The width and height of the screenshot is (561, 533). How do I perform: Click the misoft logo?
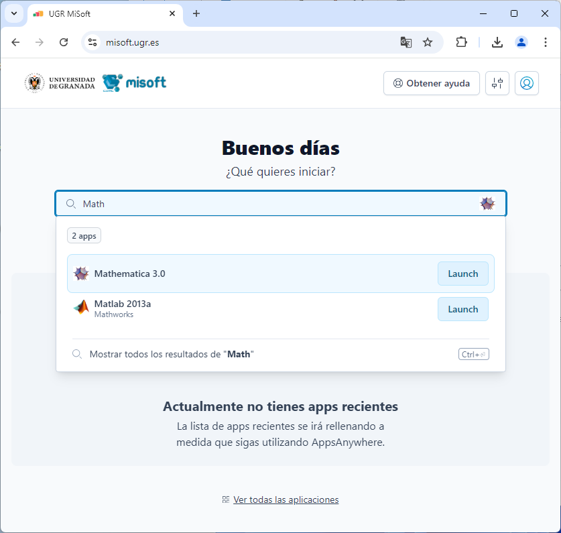coord(134,82)
